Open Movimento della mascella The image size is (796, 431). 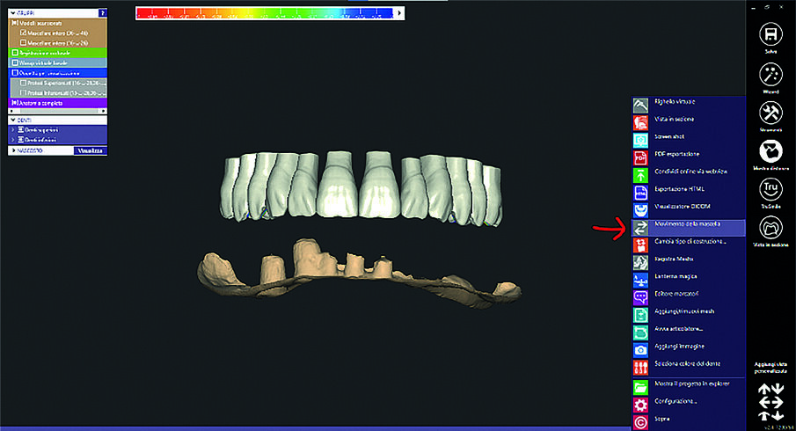(688, 228)
